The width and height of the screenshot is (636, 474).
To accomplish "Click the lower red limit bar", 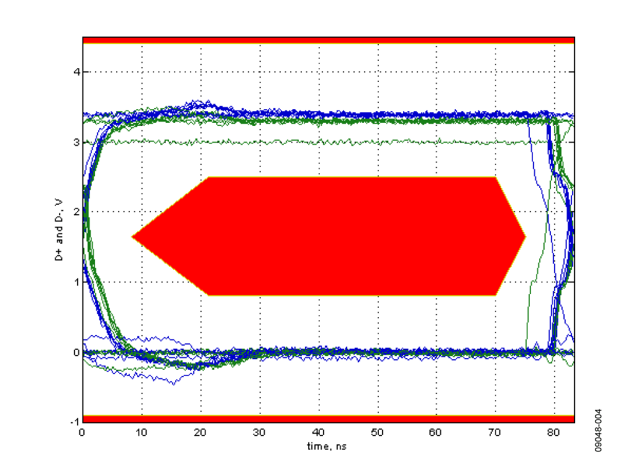I will coord(329,419).
